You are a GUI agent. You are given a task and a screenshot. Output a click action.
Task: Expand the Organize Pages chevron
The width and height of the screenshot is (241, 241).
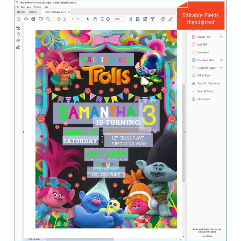(x=221, y=68)
